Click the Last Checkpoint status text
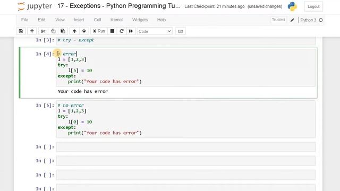Image resolution: width=340 pixels, height=191 pixels. point(215,6)
